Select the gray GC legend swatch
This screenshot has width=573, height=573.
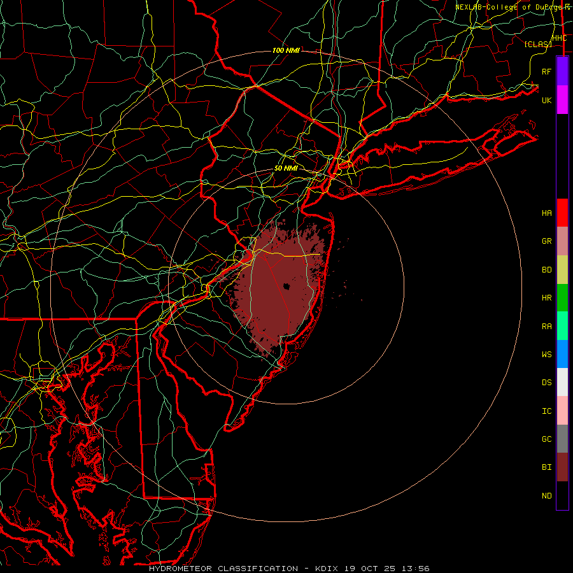562,439
